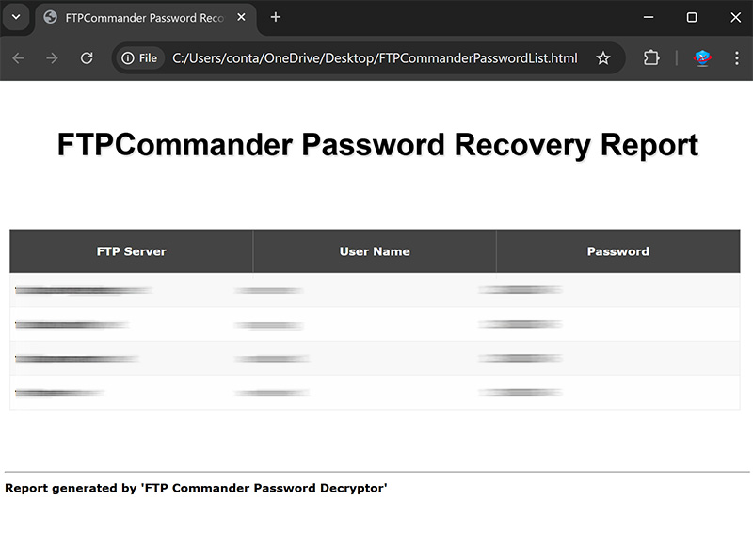Image resolution: width=753 pixels, height=549 pixels.
Task: Focus the address bar with FTPCommanderPasswordList.html
Action: (375, 58)
